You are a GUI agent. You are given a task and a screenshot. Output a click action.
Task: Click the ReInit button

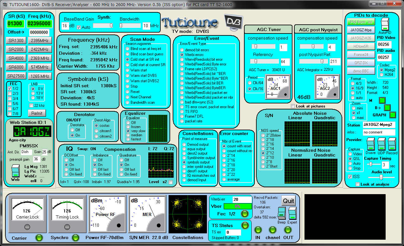tap(37, 113)
